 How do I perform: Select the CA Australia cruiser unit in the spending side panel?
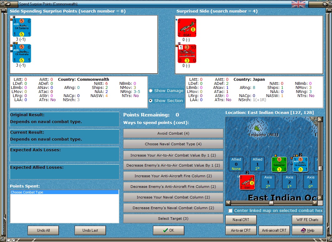click(x=22, y=53)
